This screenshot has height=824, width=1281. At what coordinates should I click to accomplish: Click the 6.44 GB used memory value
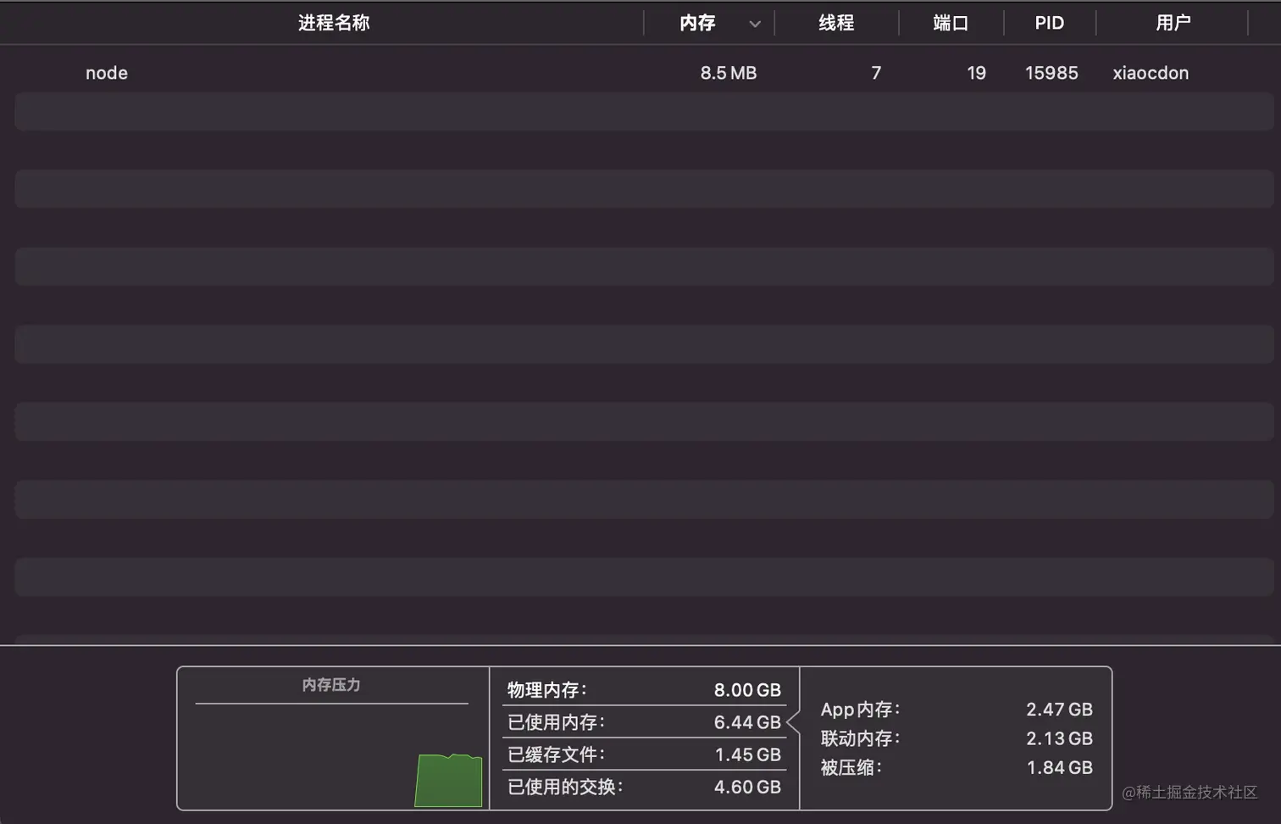click(x=747, y=722)
